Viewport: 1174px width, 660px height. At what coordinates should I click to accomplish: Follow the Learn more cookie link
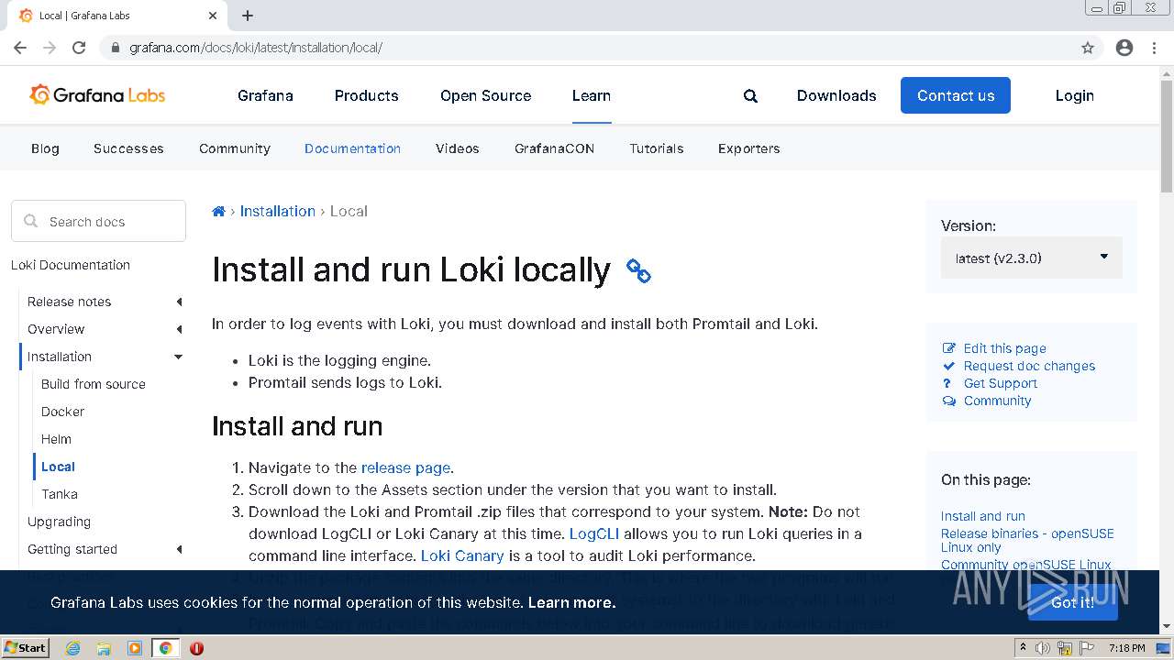571,602
